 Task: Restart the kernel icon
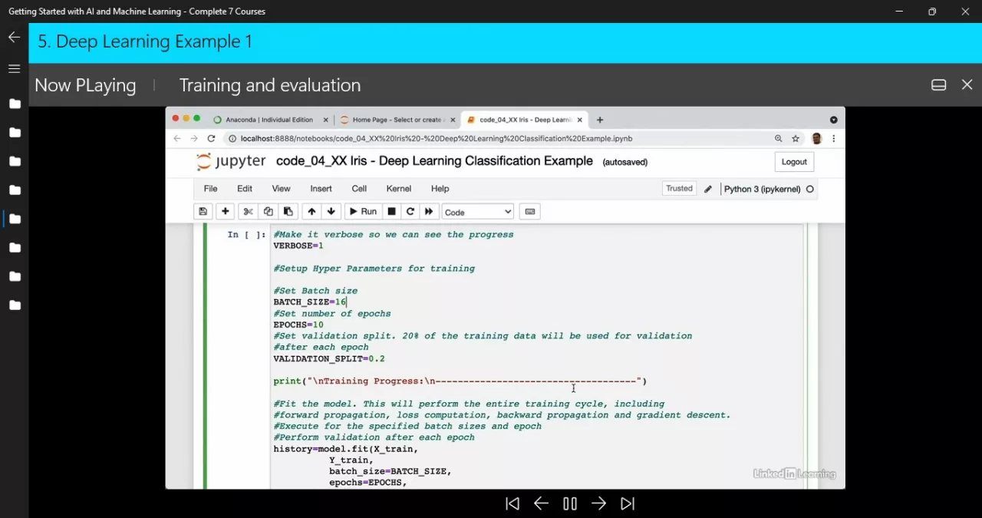tap(410, 212)
